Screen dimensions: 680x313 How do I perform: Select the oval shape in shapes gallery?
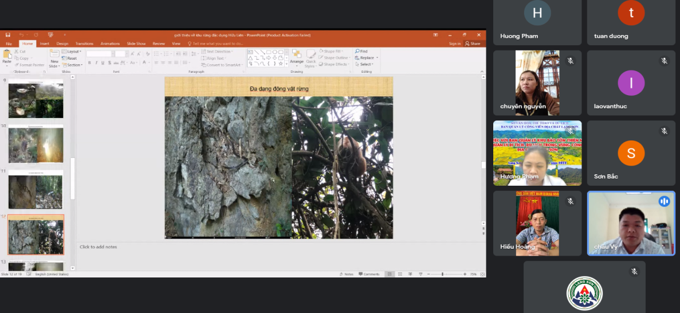click(274, 52)
